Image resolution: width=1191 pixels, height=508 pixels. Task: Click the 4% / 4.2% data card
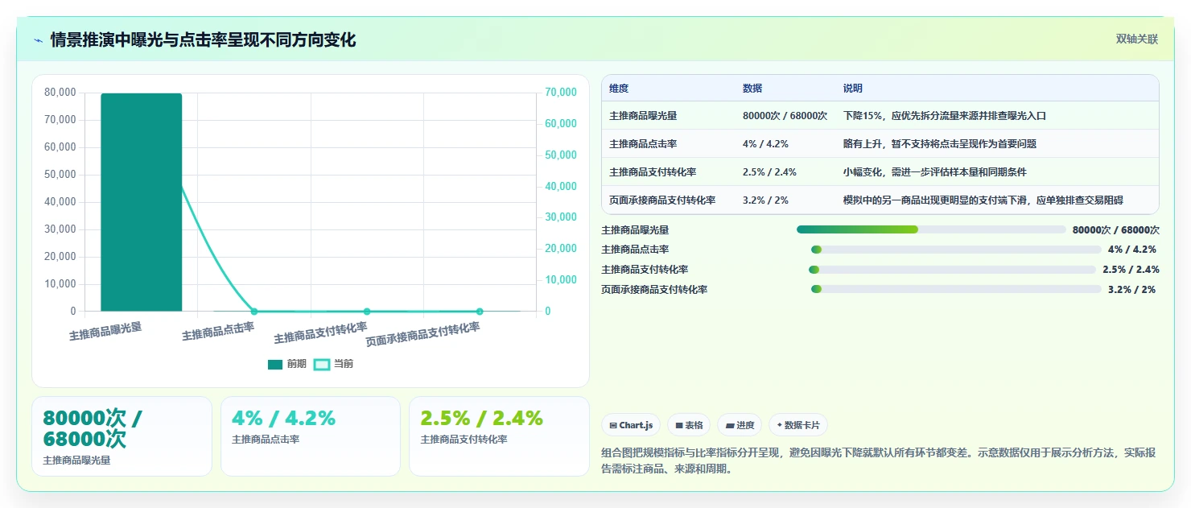(x=311, y=436)
